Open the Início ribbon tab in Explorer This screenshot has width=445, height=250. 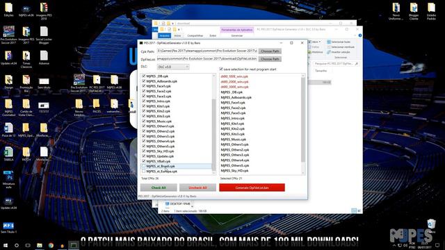coord(177,35)
